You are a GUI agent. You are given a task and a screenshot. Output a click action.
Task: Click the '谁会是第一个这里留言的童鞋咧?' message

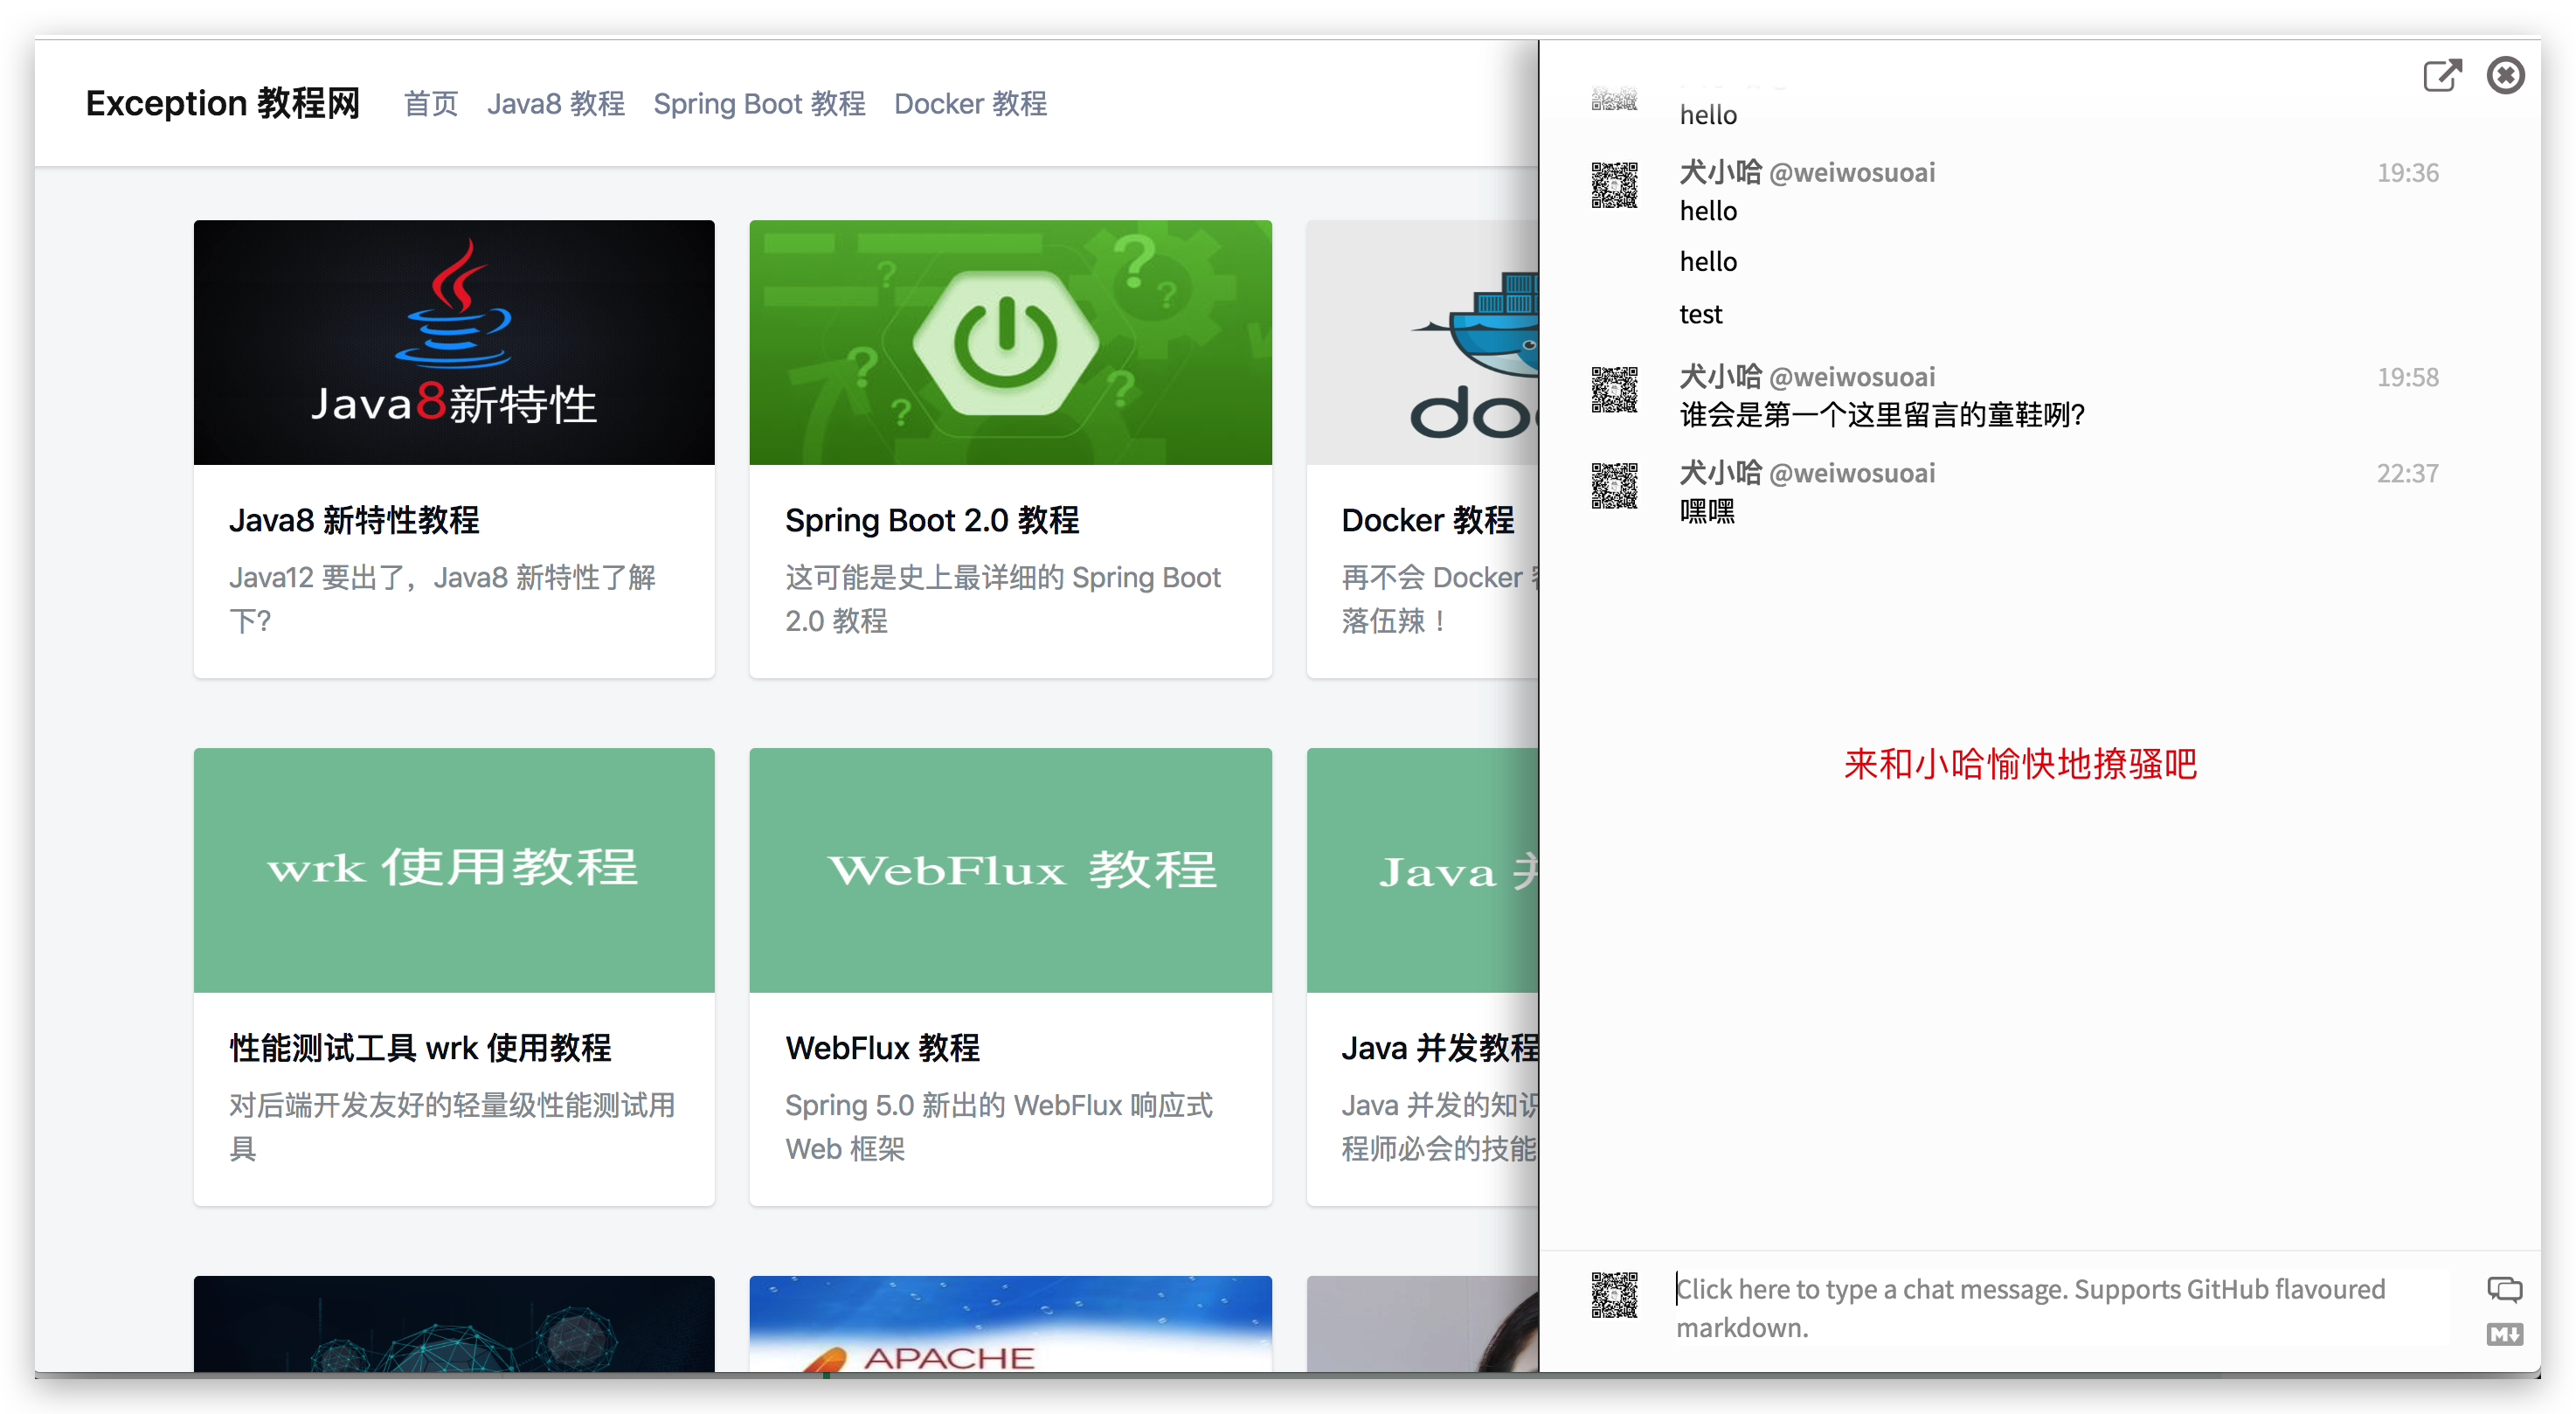pyautogui.click(x=1882, y=415)
